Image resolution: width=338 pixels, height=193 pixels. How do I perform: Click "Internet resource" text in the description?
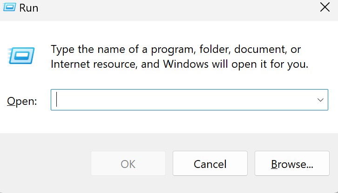tap(94, 64)
